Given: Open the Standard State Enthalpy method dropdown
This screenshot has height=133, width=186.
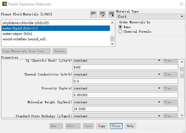Looking at the screenshot, I should pyautogui.click(x=117, y=116).
